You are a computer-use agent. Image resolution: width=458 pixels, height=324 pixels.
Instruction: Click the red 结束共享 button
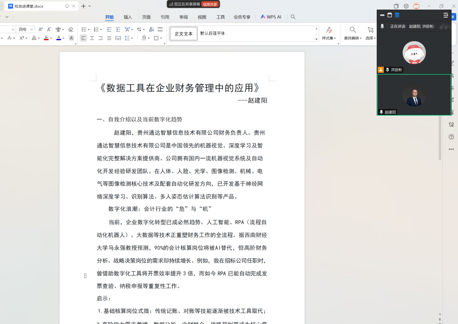pos(211,4)
